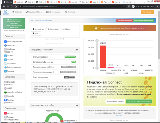Hide block under green menu hint
Viewport: 160px width, 123px height.
point(14,31)
